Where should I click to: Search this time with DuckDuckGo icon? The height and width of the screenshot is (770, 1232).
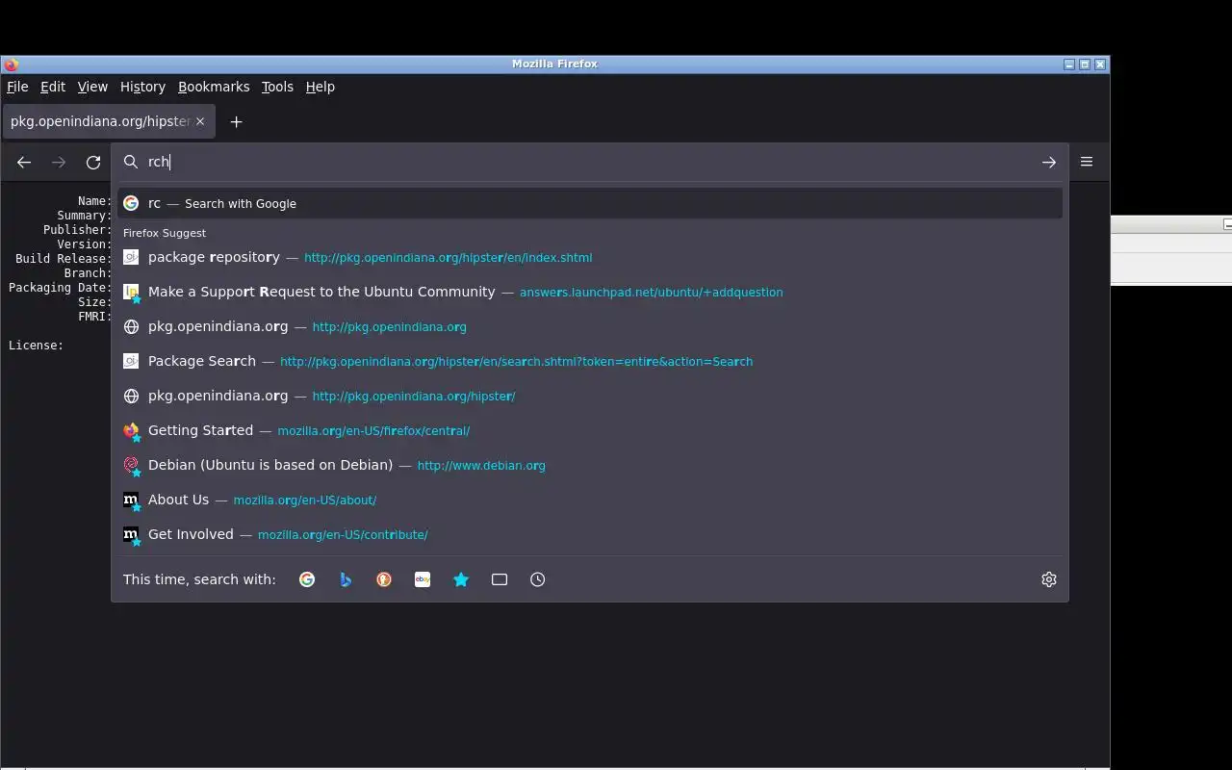pyautogui.click(x=384, y=579)
